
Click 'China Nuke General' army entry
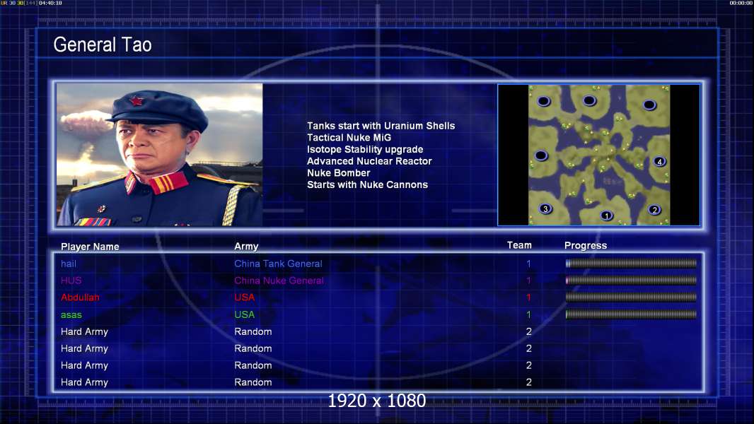pyautogui.click(x=279, y=281)
